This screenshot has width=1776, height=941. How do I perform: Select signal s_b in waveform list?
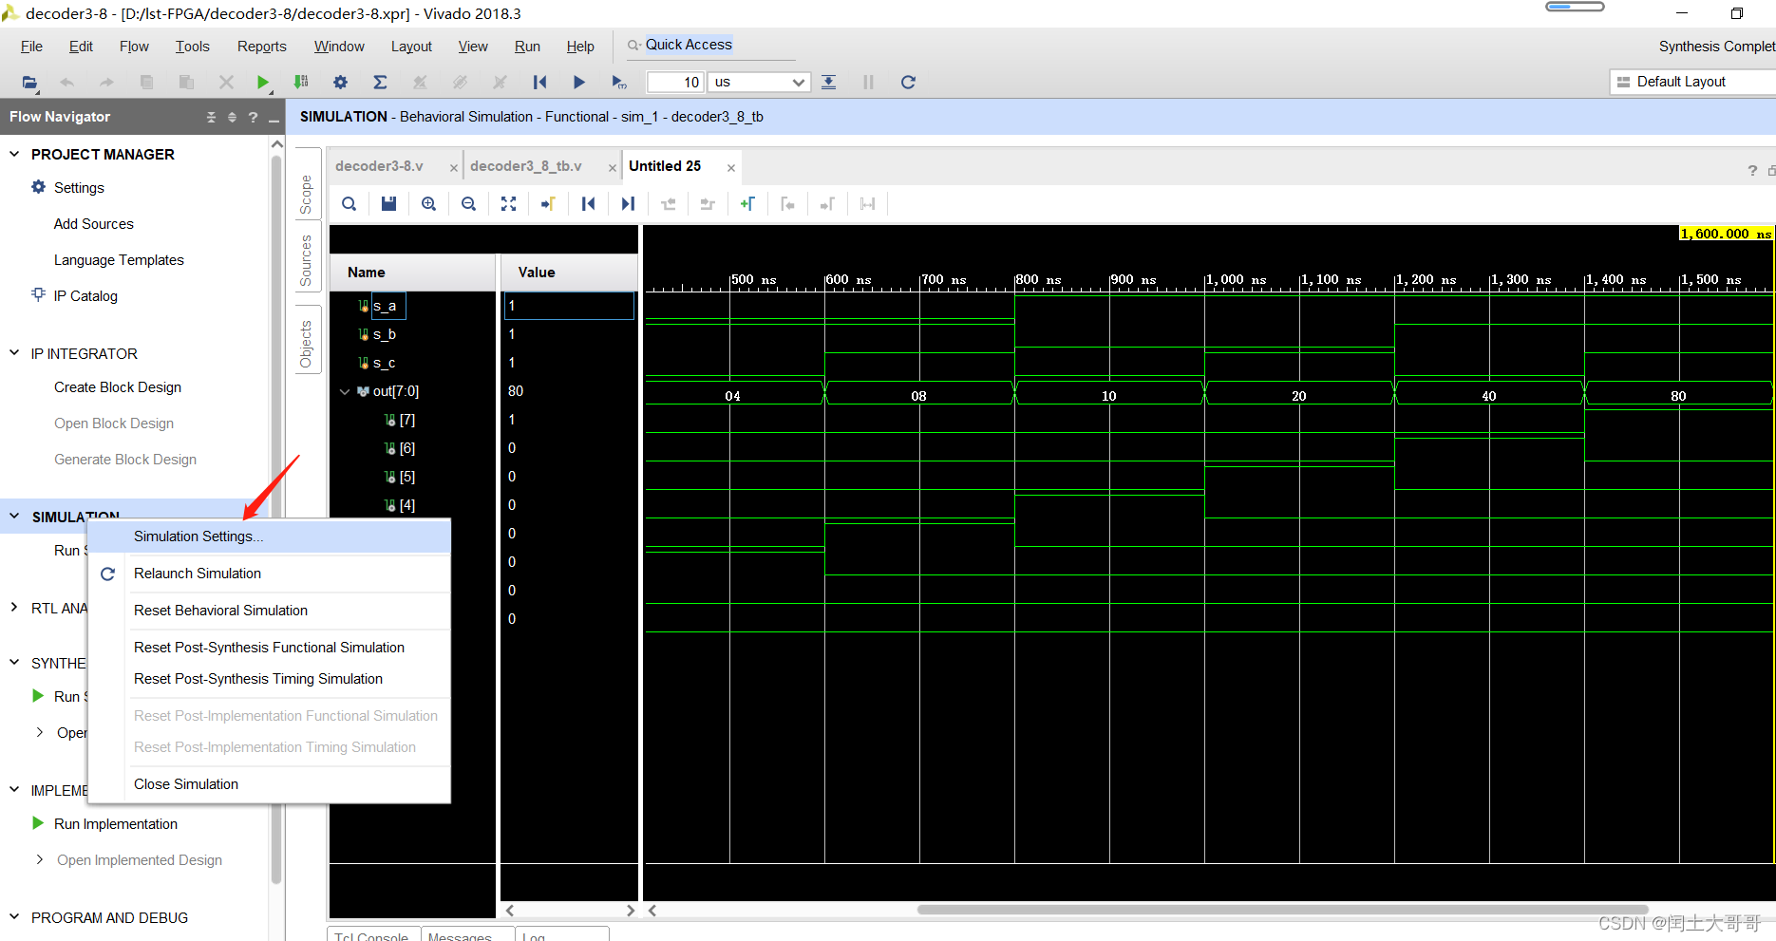(384, 334)
